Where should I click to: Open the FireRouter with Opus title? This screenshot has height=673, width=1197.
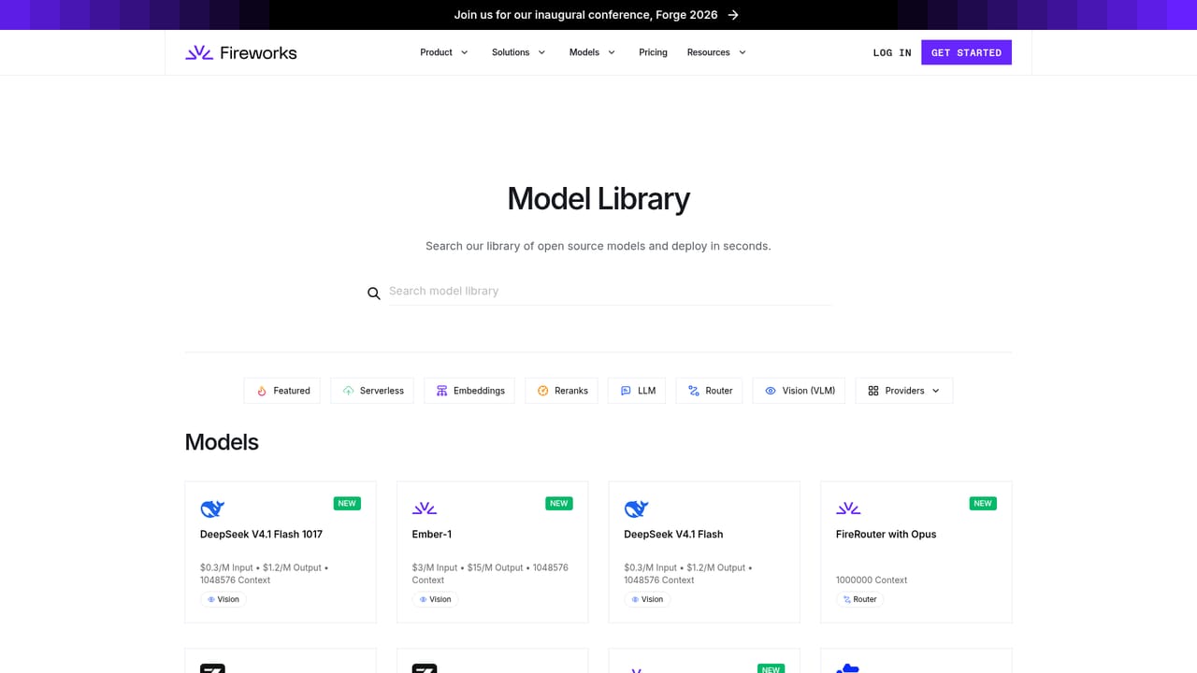(x=886, y=535)
